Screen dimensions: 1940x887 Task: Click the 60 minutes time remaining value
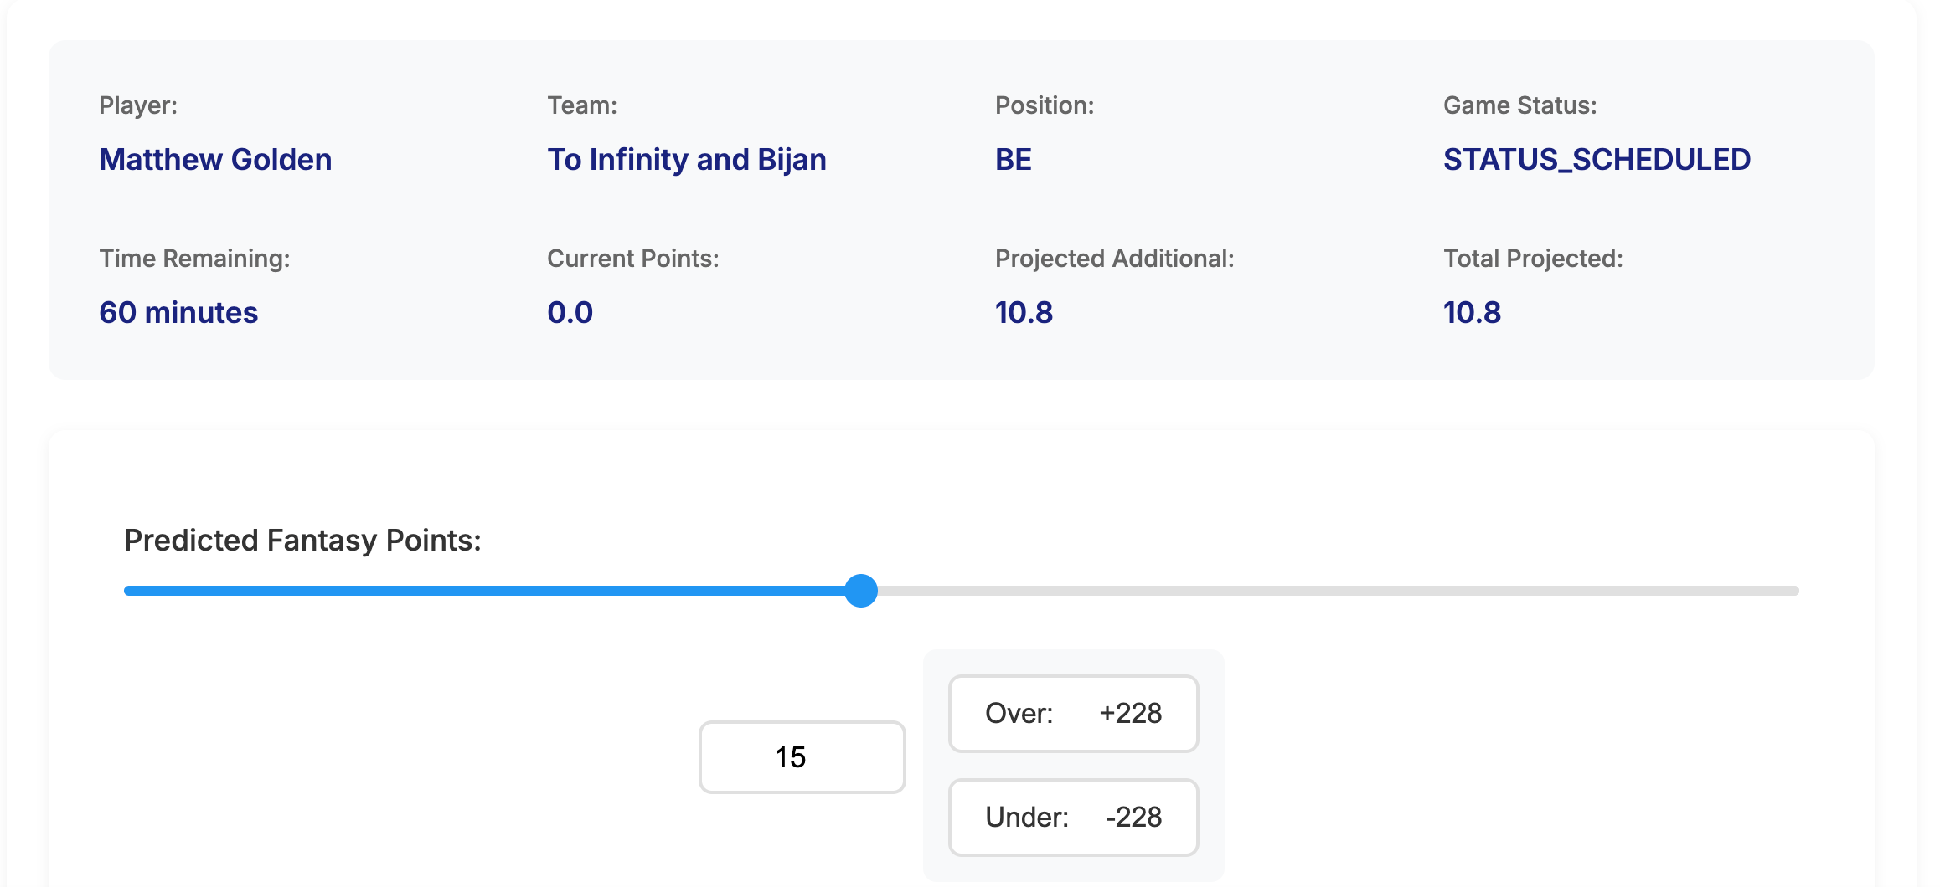[178, 312]
